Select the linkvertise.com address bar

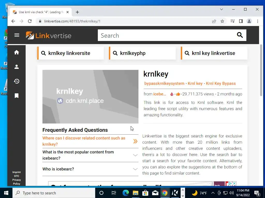coord(125,21)
